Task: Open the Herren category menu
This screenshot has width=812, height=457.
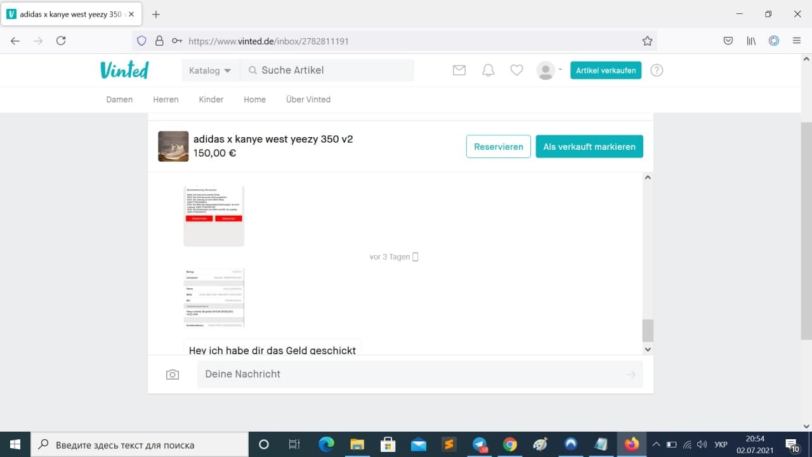Action: (x=166, y=100)
